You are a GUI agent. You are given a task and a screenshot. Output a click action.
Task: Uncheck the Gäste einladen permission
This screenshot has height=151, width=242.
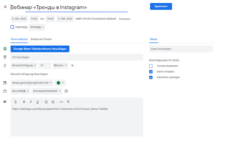pos(151,71)
